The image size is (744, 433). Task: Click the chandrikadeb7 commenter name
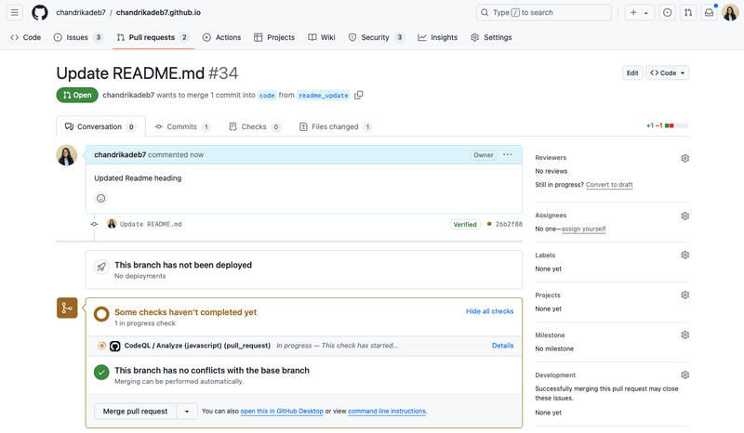pyautogui.click(x=120, y=154)
